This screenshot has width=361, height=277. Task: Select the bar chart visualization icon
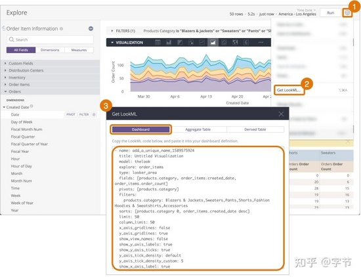(180, 43)
